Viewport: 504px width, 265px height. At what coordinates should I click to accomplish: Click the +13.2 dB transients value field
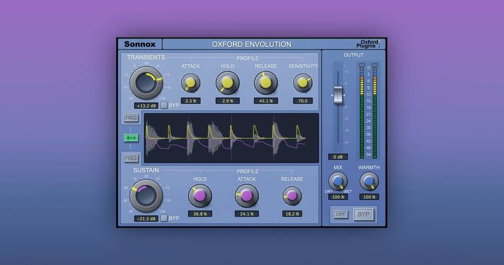pyautogui.click(x=146, y=105)
